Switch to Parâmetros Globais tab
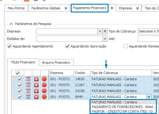 click(x=46, y=8)
